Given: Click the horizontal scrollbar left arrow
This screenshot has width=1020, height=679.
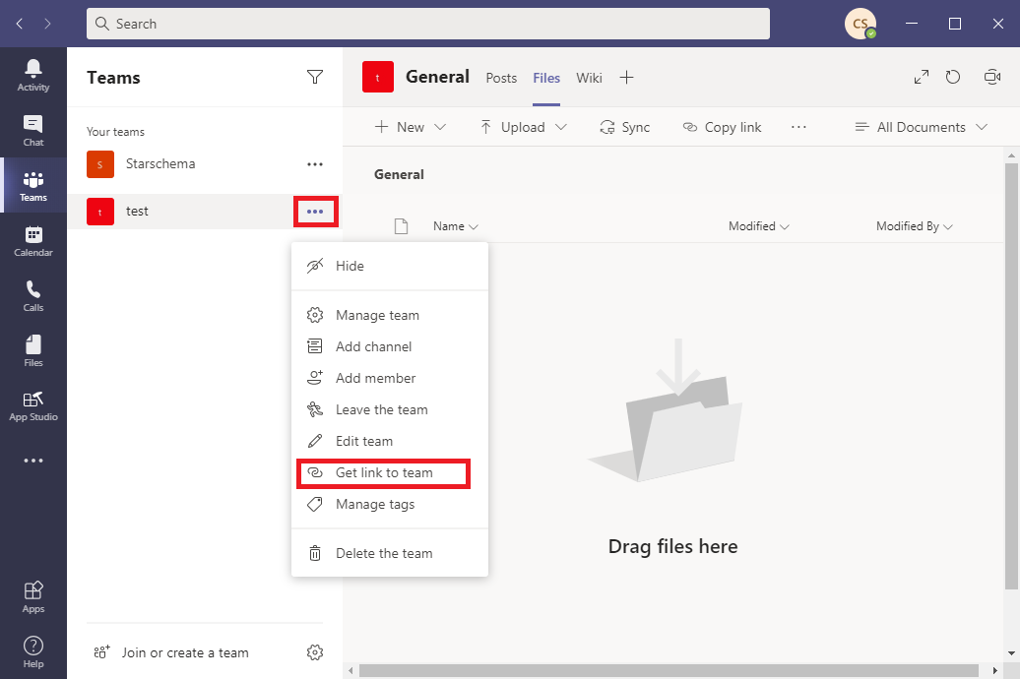Looking at the screenshot, I should pyautogui.click(x=351, y=670).
